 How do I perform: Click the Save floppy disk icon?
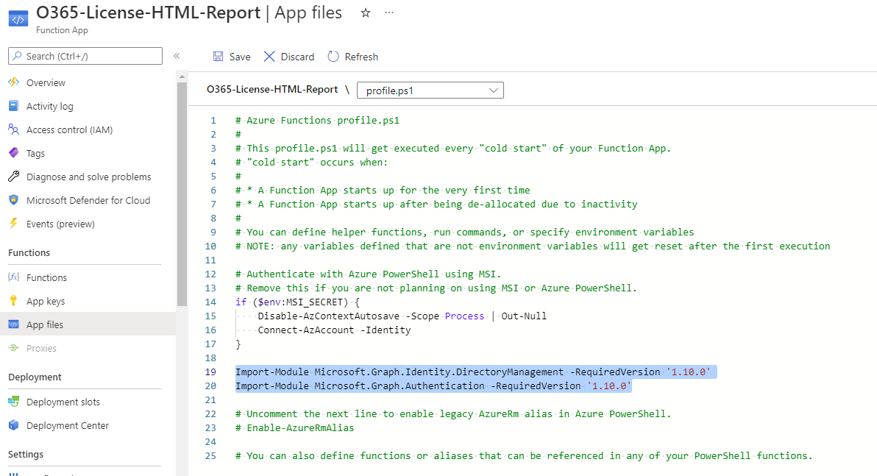218,57
